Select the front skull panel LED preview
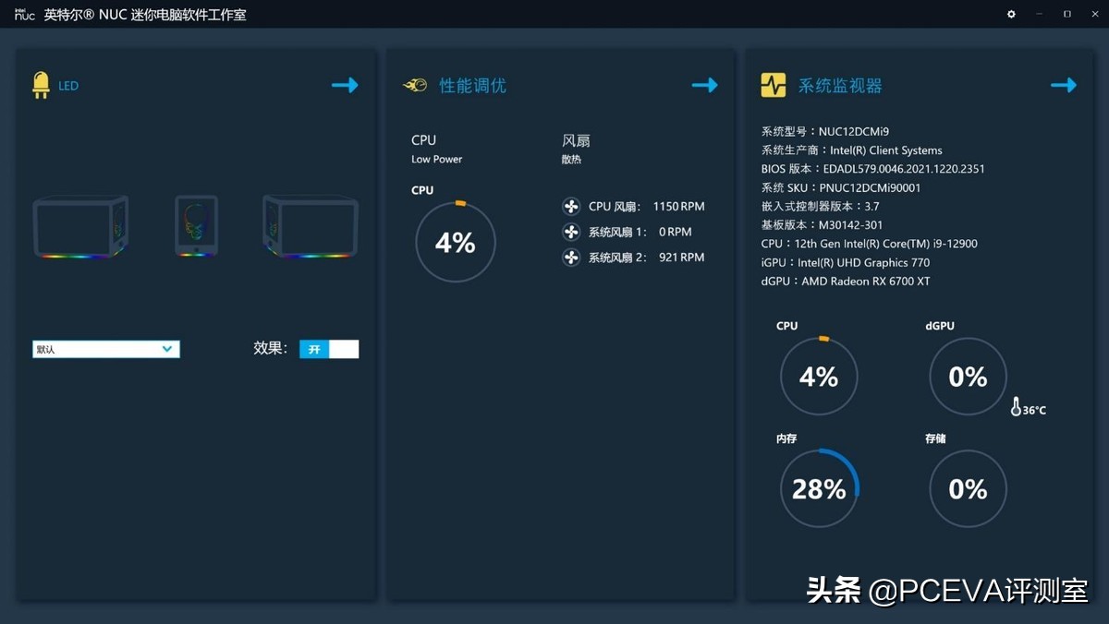 point(197,226)
